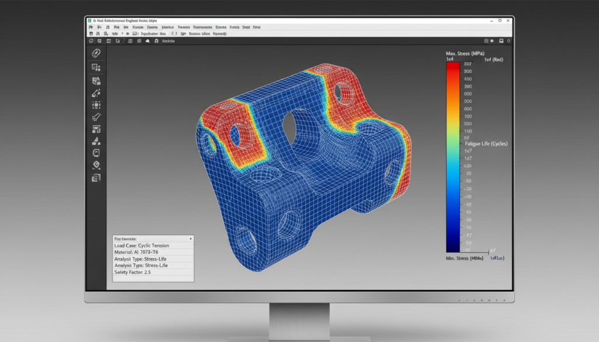The width and height of the screenshot is (599, 342).
Task: Click the panel layout icon at dark toolbar right
Action: pyautogui.click(x=501, y=41)
